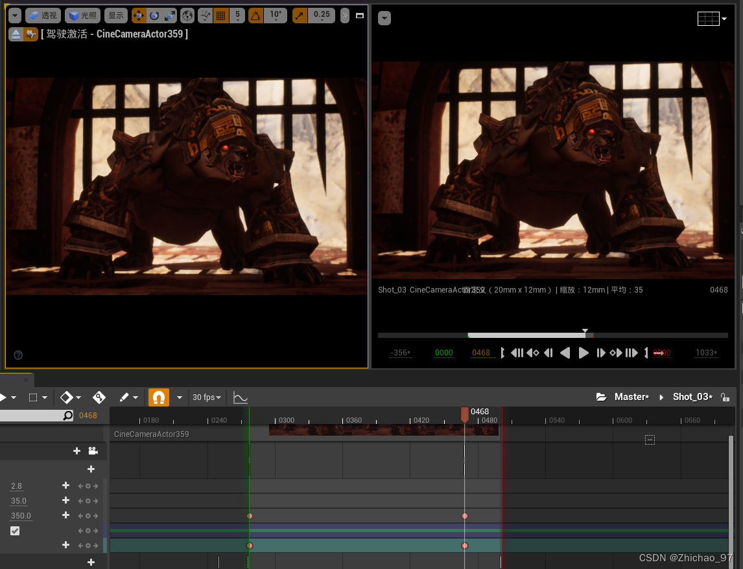Image resolution: width=743 pixels, height=569 pixels.
Task: Jump to end of playback range
Action: pyautogui.click(x=631, y=353)
